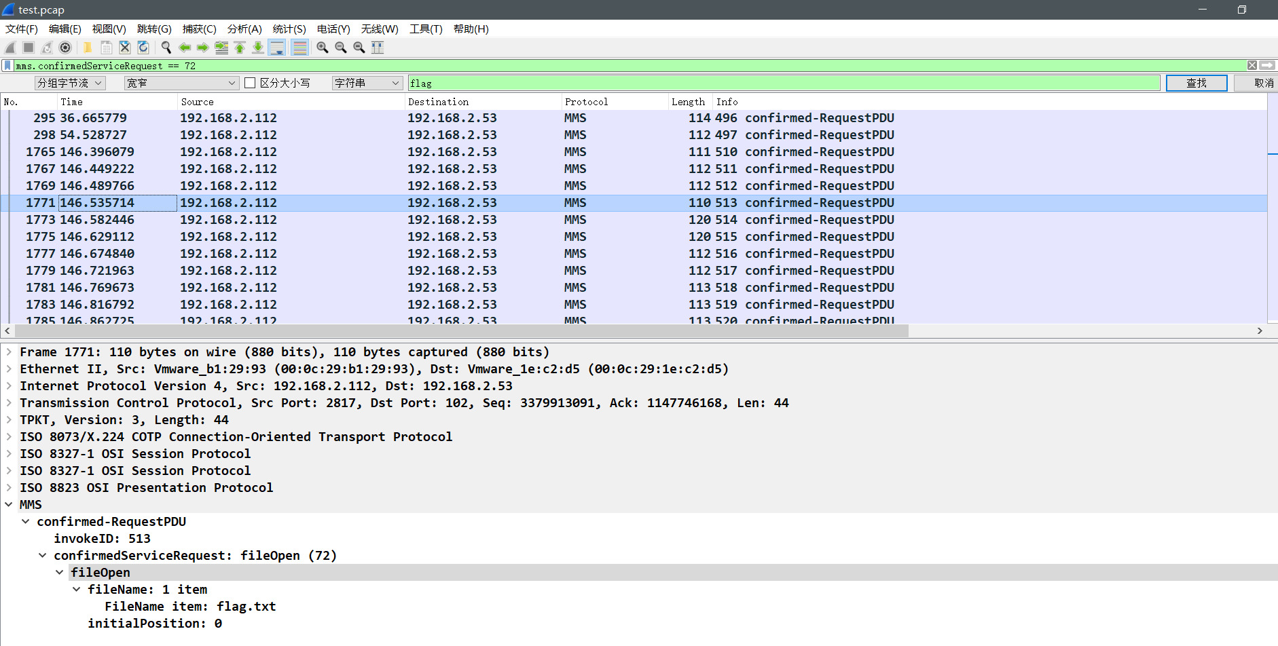This screenshot has width=1278, height=646.
Task: Open the 字符串 search type dropdown
Action: (x=367, y=83)
